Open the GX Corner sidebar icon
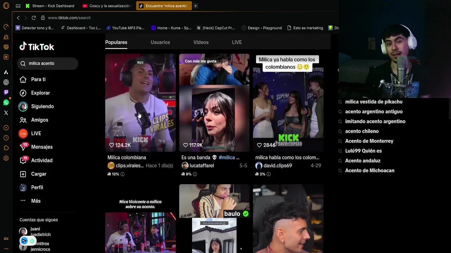This screenshot has width=451, height=253. tap(6, 239)
